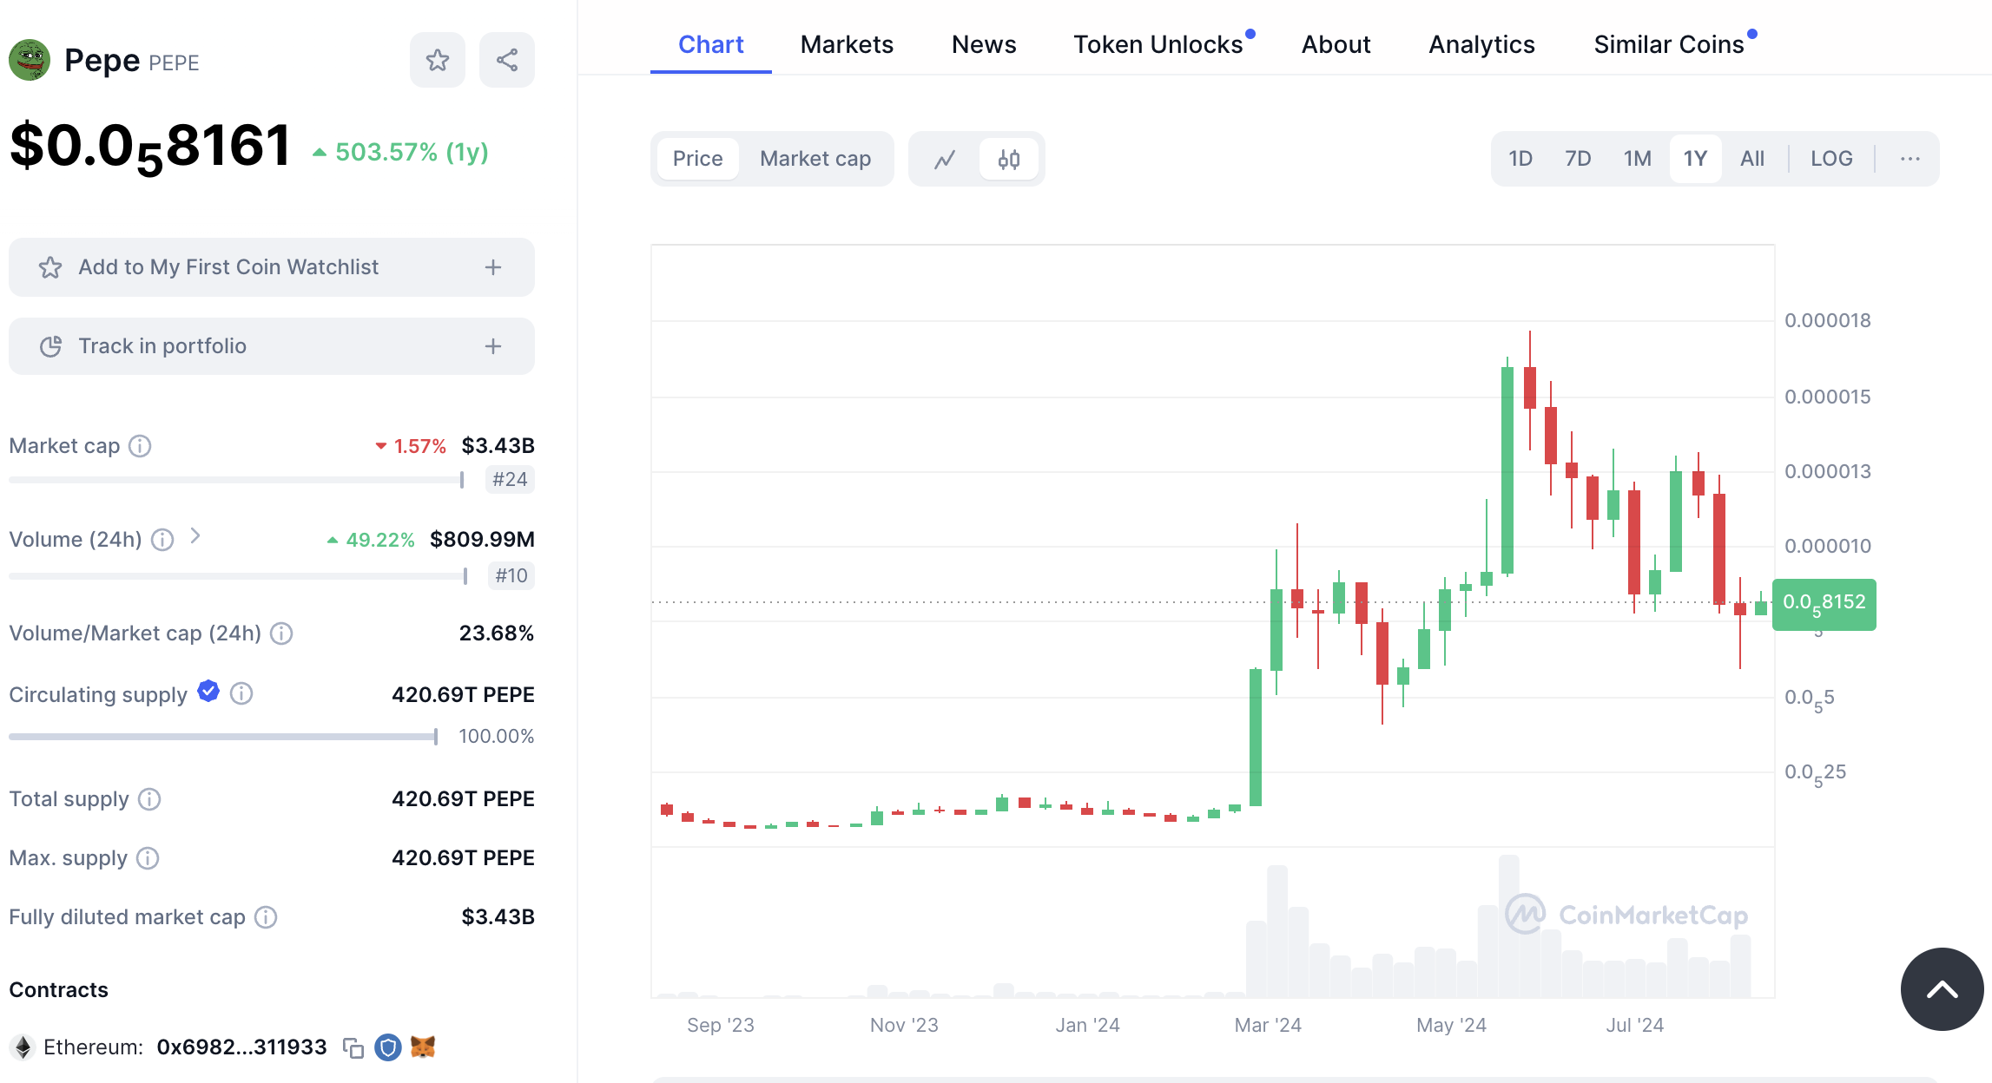This screenshot has width=1992, height=1083.
Task: Switch to the candlestick chart icon
Action: pos(1009,159)
